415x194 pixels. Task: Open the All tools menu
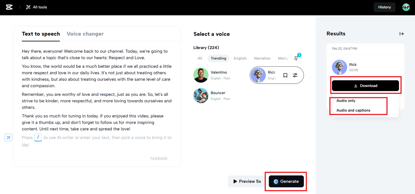point(37,7)
